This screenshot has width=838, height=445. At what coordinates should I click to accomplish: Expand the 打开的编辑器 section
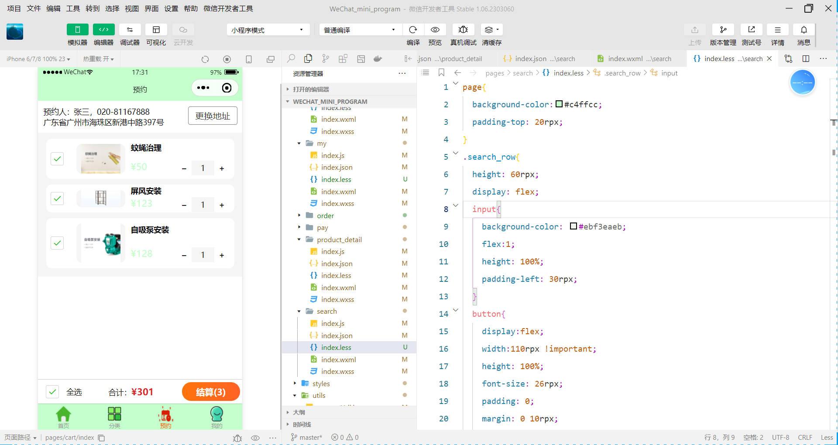pyautogui.click(x=349, y=89)
